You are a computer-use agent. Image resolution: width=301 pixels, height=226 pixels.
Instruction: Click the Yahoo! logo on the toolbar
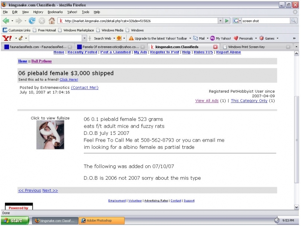pyautogui.click(x=7, y=38)
